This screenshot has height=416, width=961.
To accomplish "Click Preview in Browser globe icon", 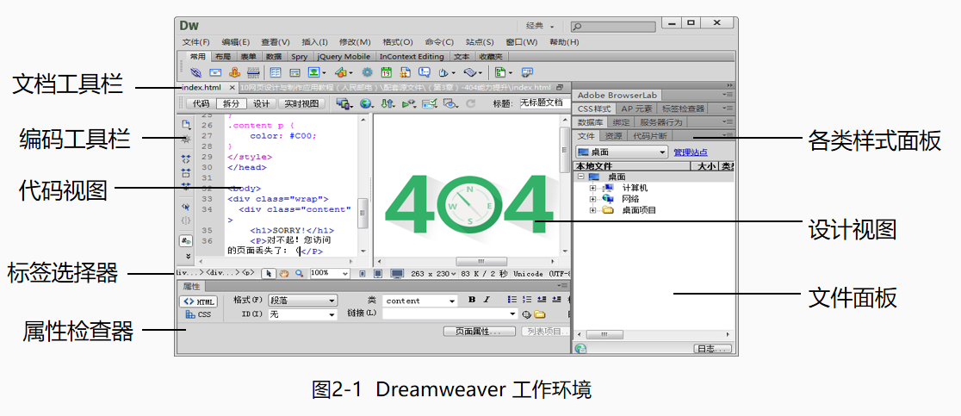I will (367, 103).
